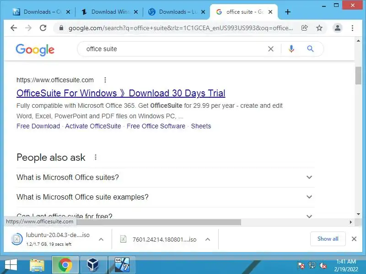Expand 'What is Microsoft Office suite examples?'
366x274 pixels.
[x=166, y=197]
